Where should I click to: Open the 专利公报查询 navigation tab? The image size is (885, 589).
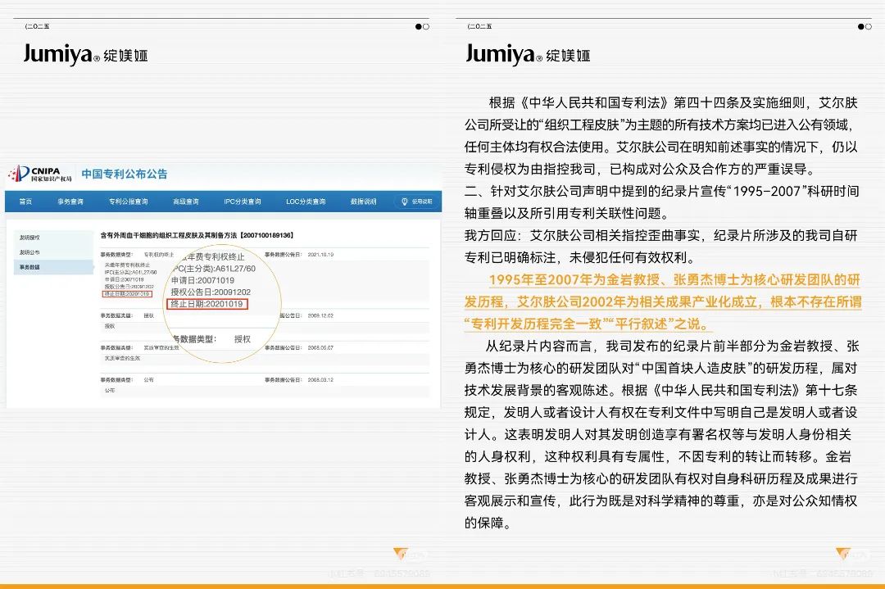[x=128, y=202]
